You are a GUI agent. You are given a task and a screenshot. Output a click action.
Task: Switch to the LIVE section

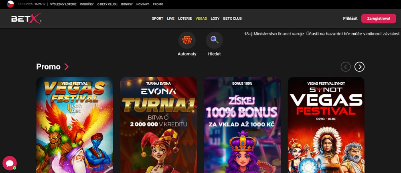point(170,18)
